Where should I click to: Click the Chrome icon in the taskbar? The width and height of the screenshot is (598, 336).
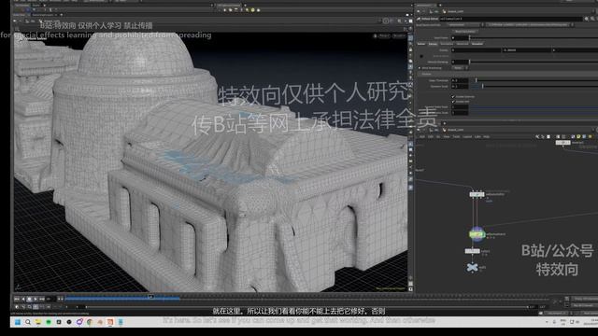pos(90,322)
